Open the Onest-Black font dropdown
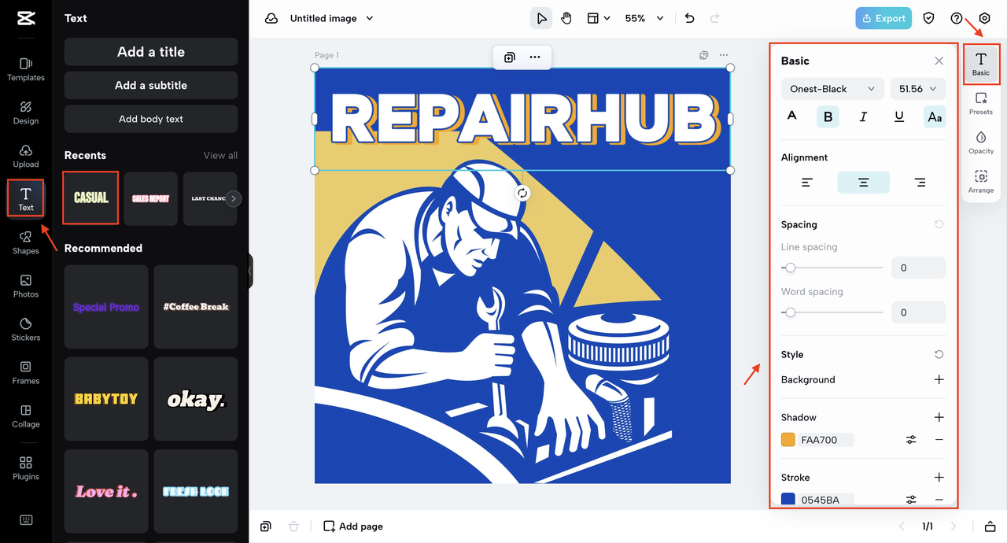The height and width of the screenshot is (543, 1007). pos(832,89)
